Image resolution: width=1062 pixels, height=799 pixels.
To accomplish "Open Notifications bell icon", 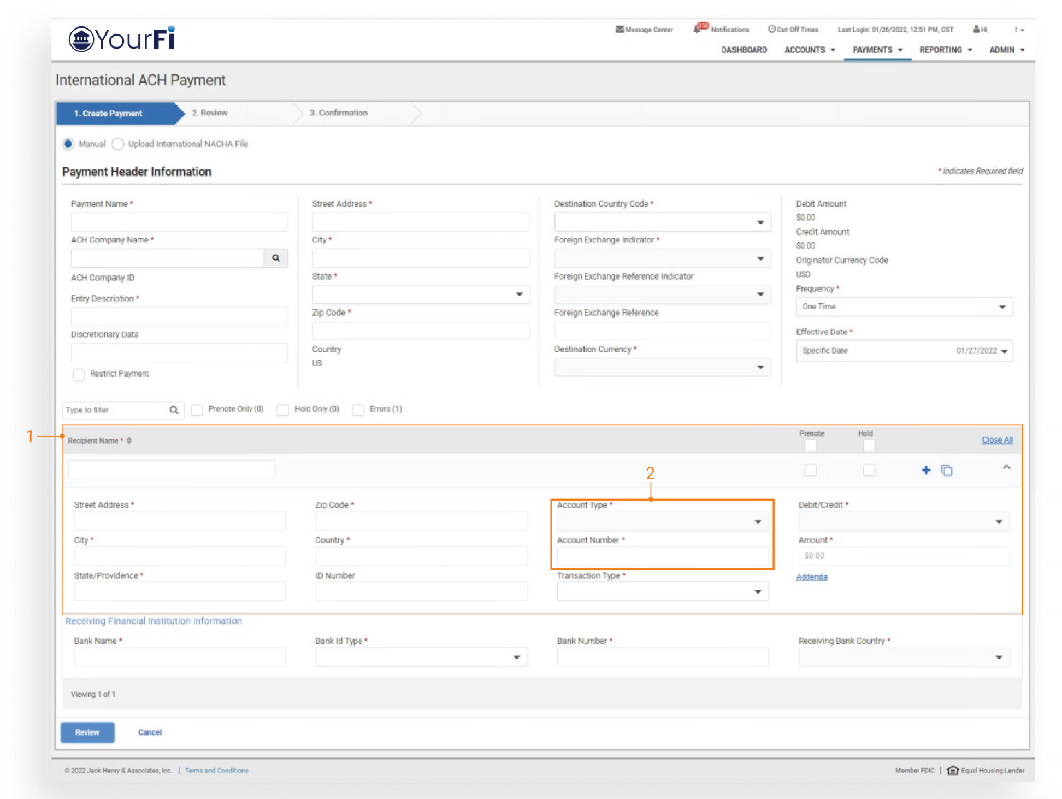I will [x=698, y=29].
